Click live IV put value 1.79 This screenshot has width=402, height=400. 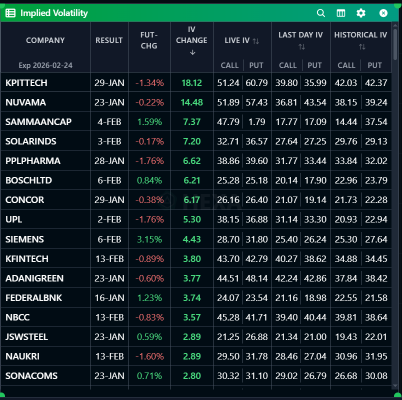(257, 122)
